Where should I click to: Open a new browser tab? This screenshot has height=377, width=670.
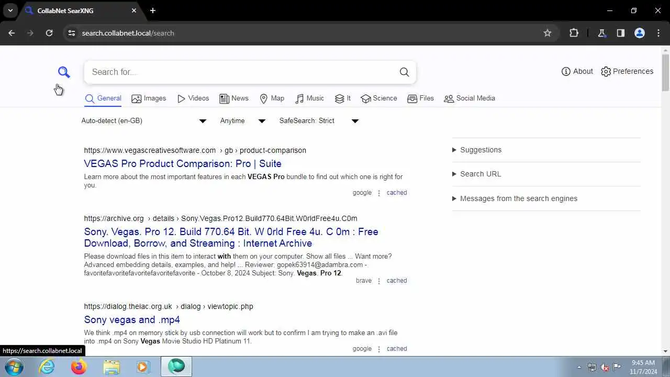coord(153,10)
